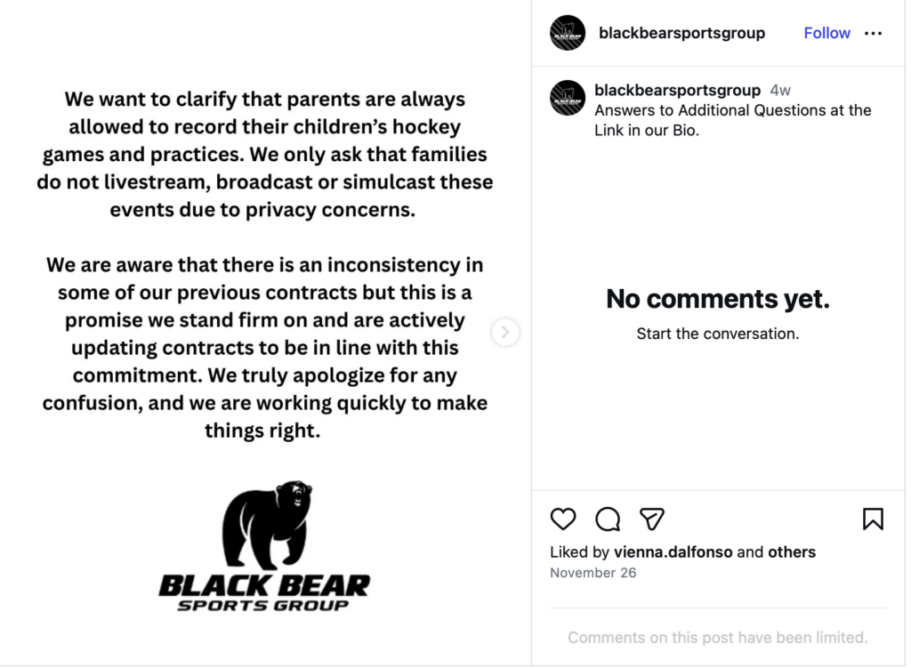911x668 pixels.
Task: Click the profile avatar next to the caption
Action: [568, 98]
